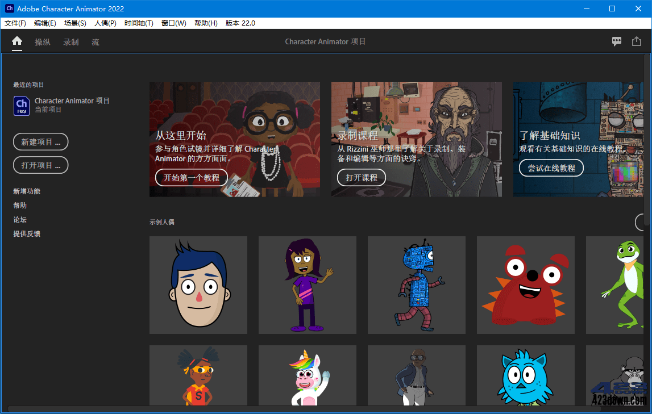652x414 pixels.
Task: Click the Ch icon next to Character Animator 项目
Action: 20,106
